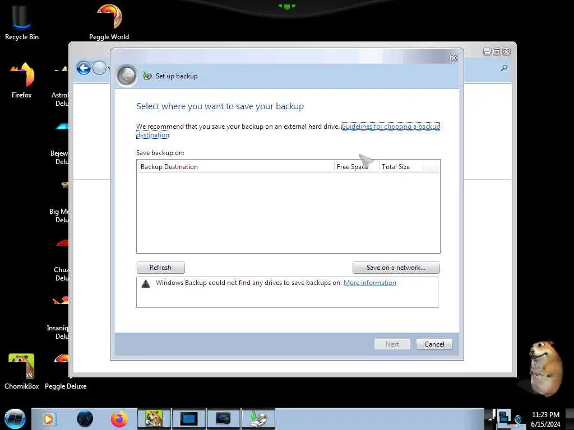Click the 'Save backup on:' label
This screenshot has width=574, height=430.
[x=160, y=153]
